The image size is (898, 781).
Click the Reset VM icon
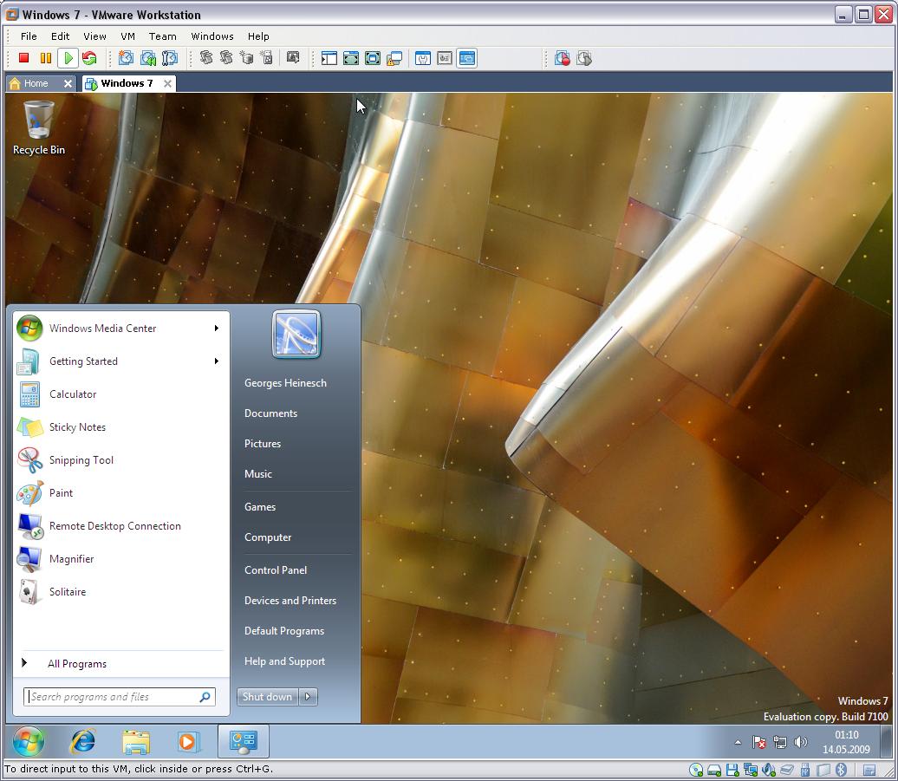89,58
